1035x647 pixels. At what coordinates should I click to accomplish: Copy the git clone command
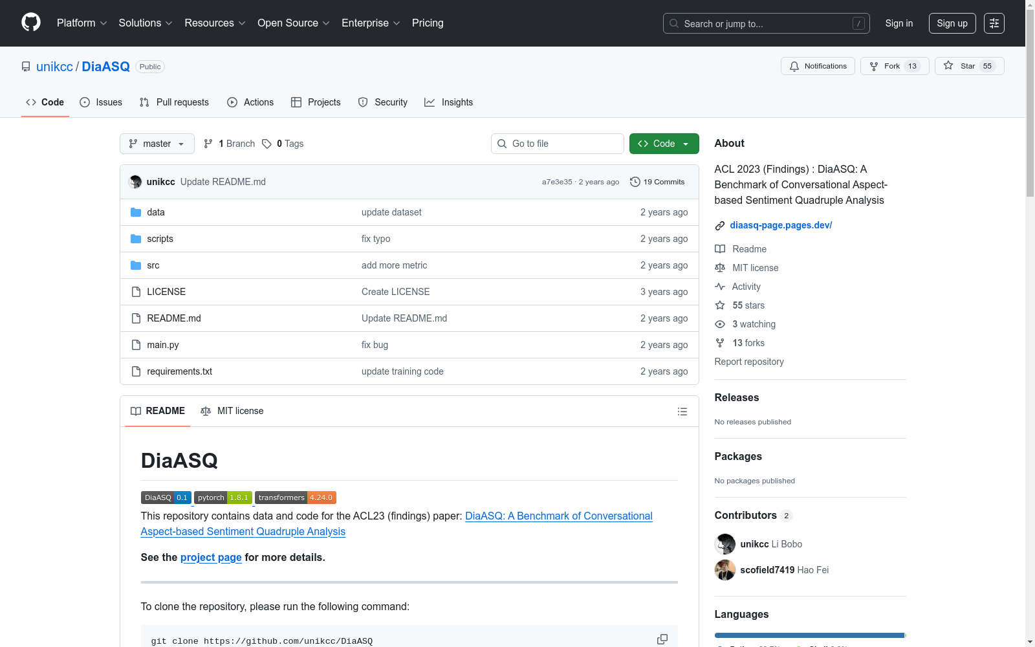662,639
